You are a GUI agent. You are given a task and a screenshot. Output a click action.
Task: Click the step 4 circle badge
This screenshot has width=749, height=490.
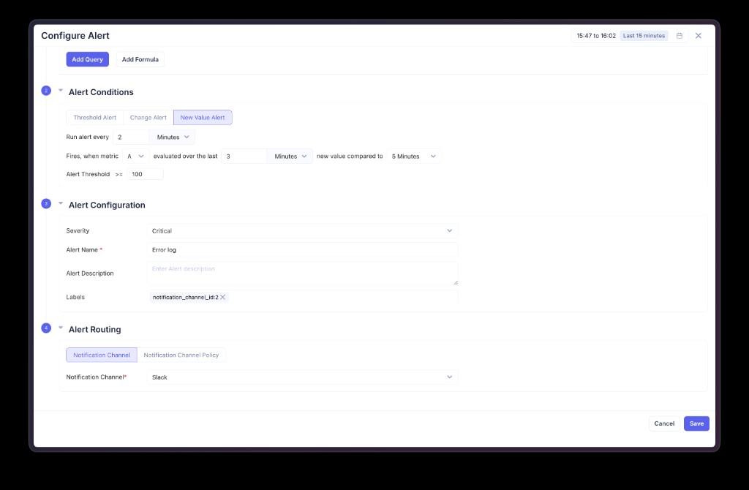[46, 328]
